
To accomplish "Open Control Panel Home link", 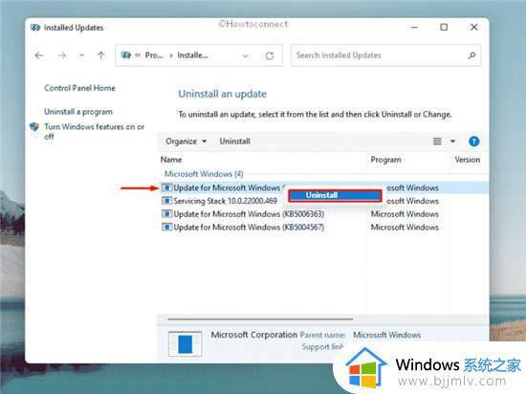I will 79,88.
